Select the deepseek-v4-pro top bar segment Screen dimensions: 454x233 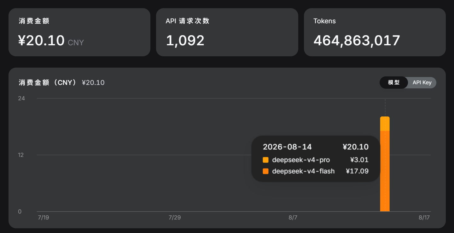click(x=385, y=124)
